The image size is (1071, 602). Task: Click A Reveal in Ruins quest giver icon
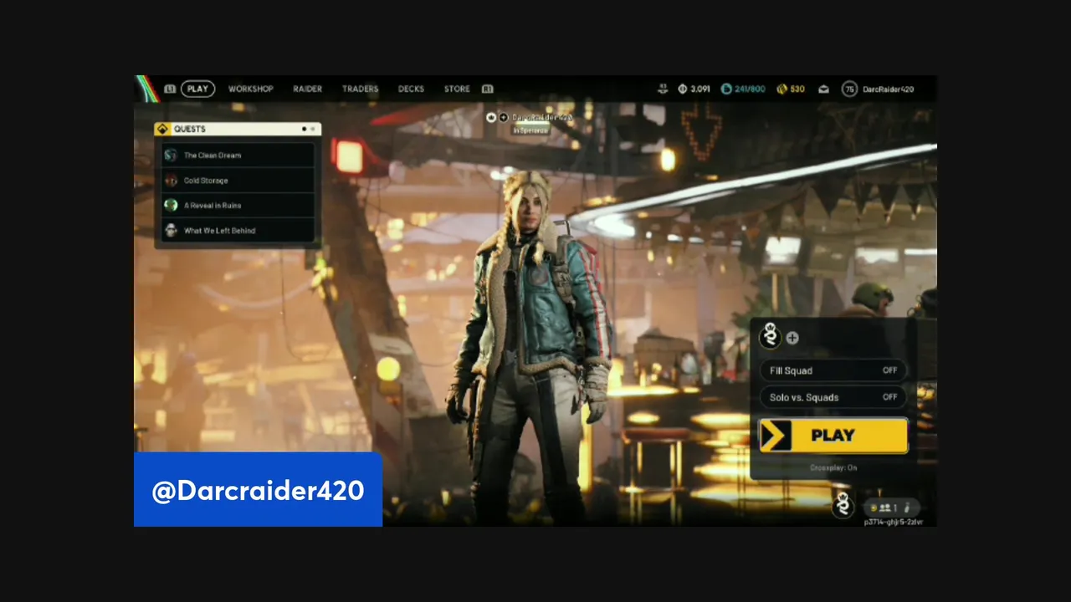point(171,206)
